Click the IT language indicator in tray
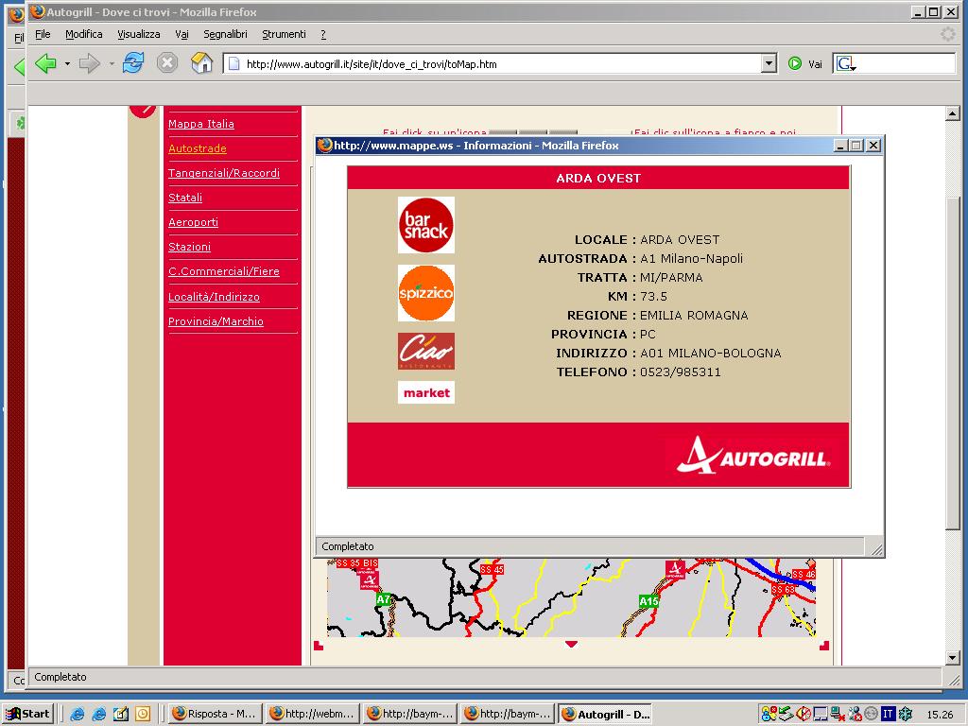The width and height of the screenshot is (968, 726). coord(888,715)
